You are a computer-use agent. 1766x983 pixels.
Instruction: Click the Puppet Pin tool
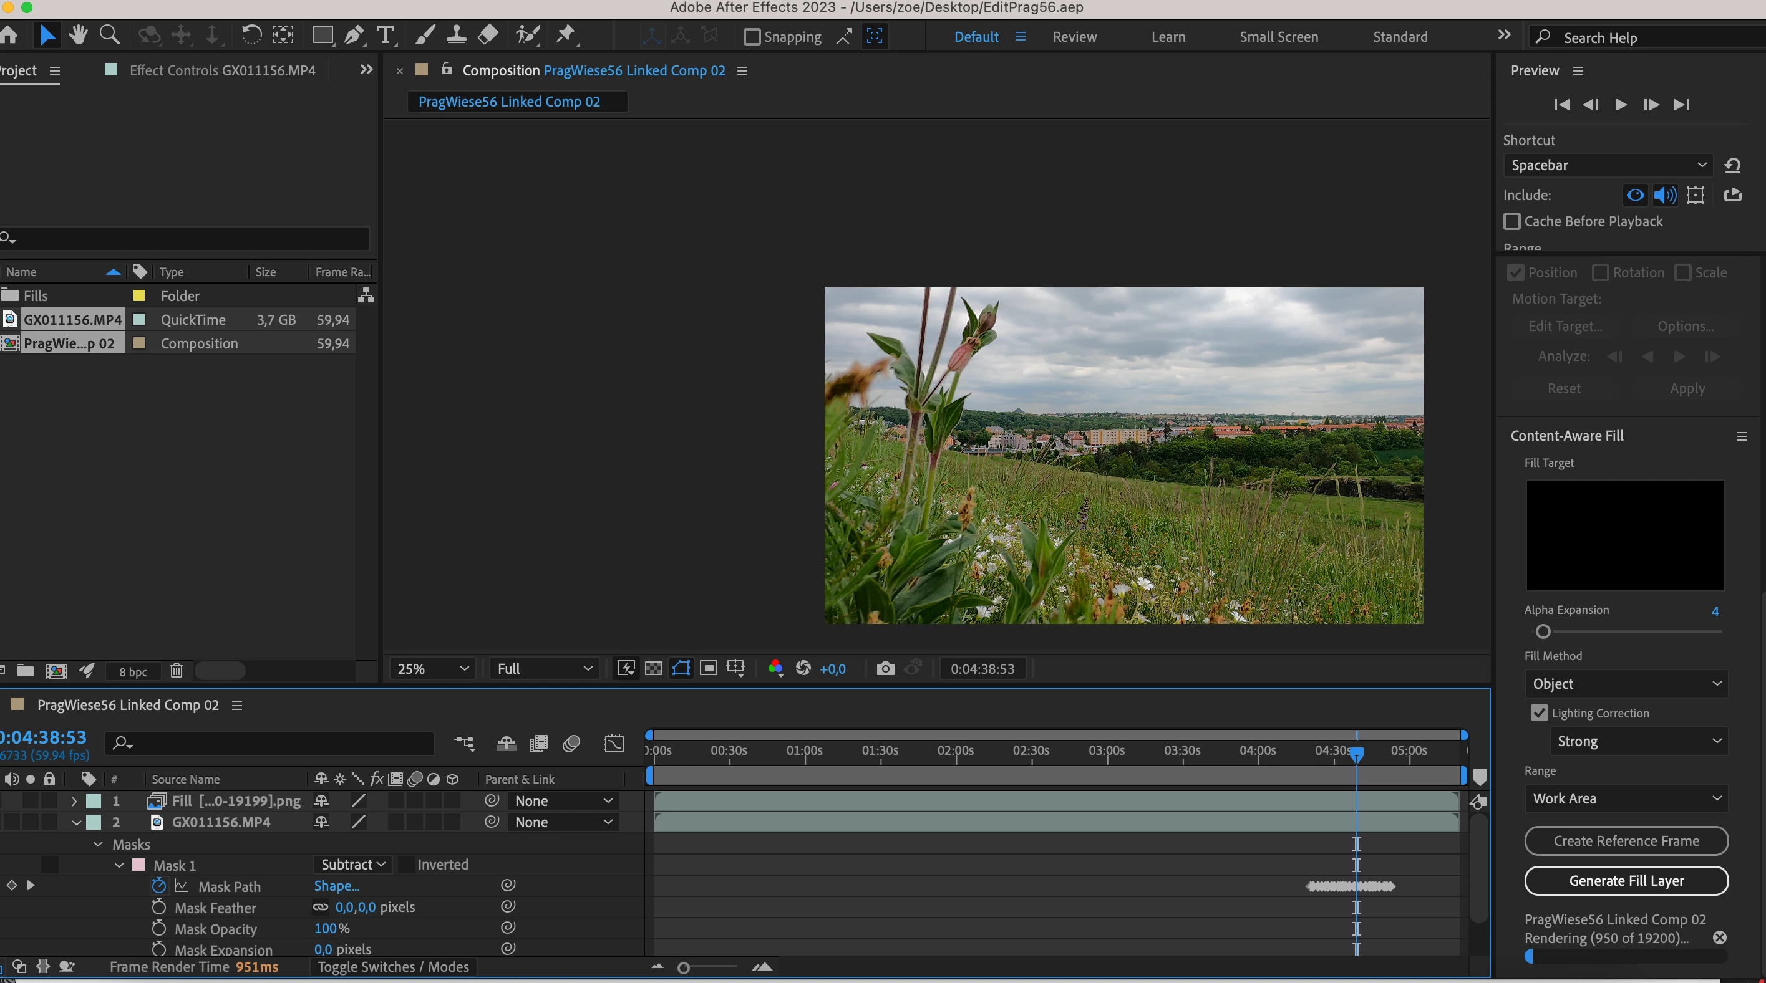pos(566,36)
